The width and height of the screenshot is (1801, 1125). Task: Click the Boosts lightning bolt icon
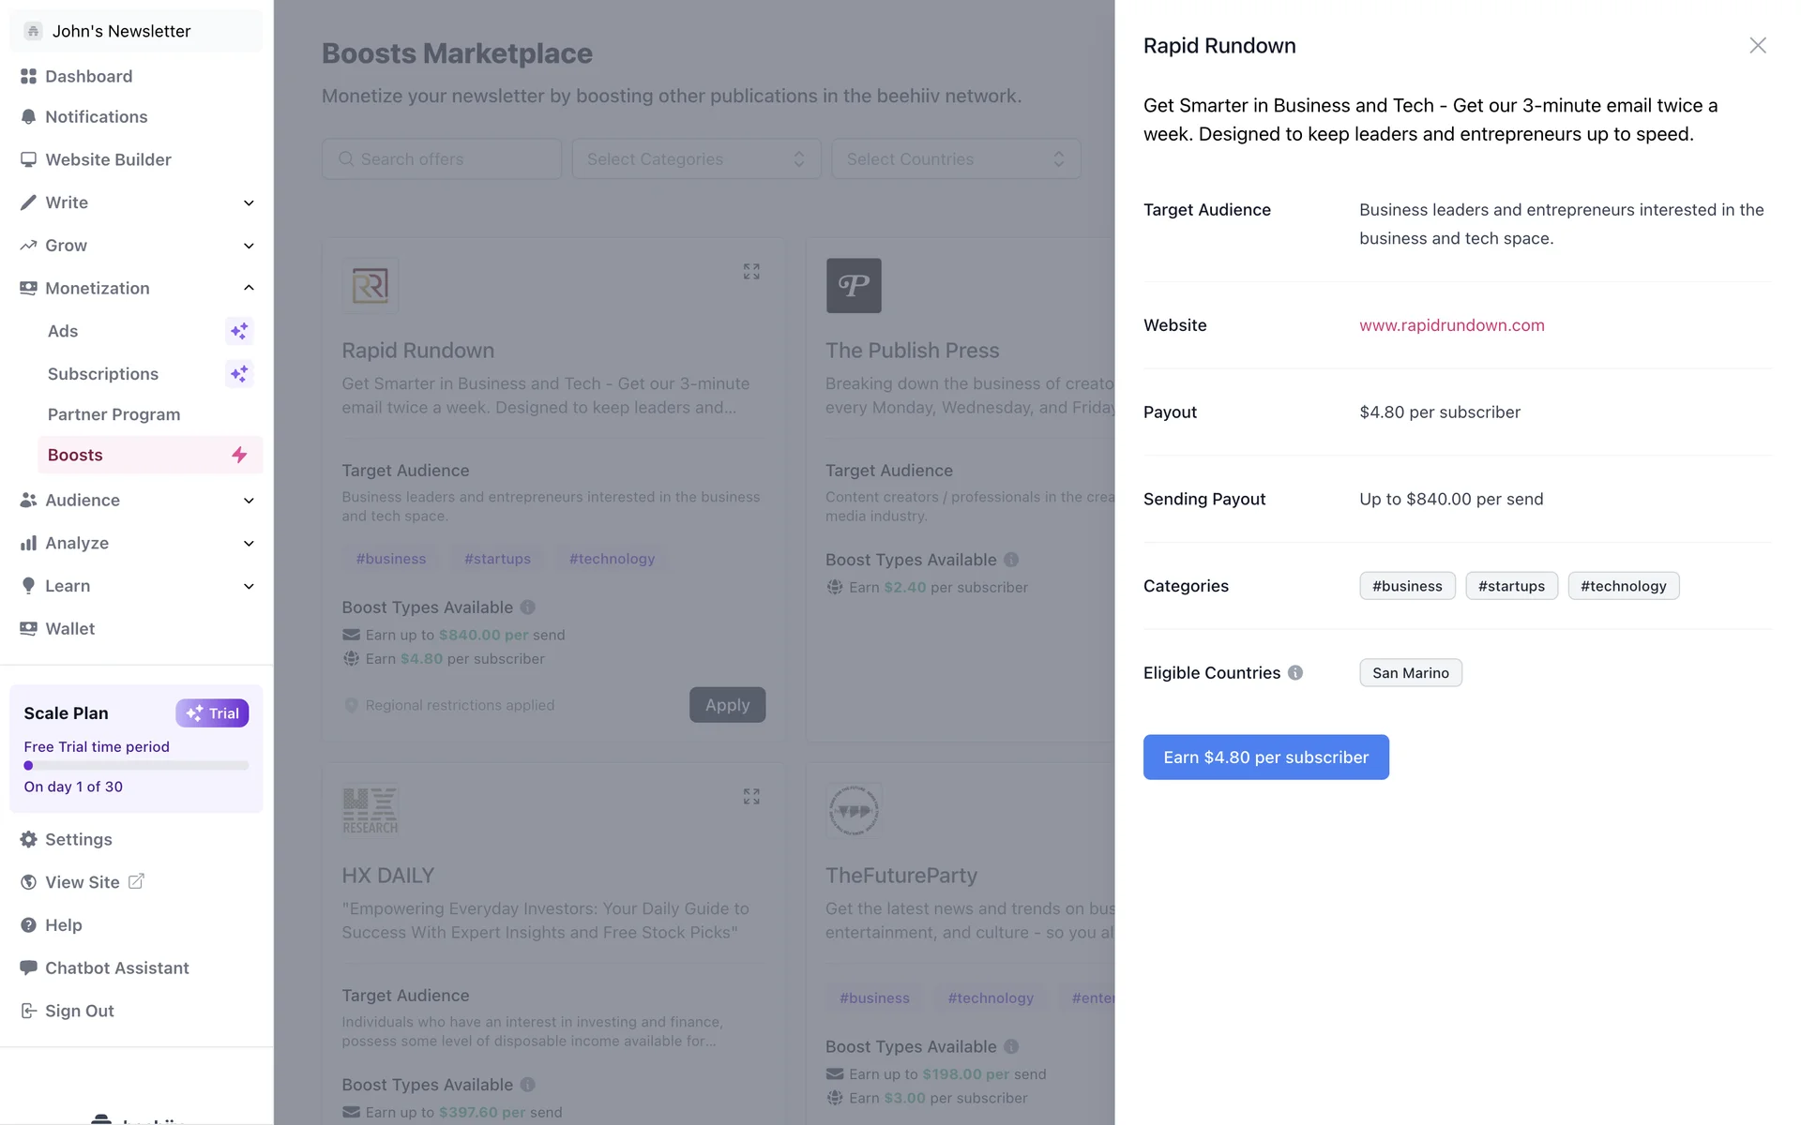(239, 455)
